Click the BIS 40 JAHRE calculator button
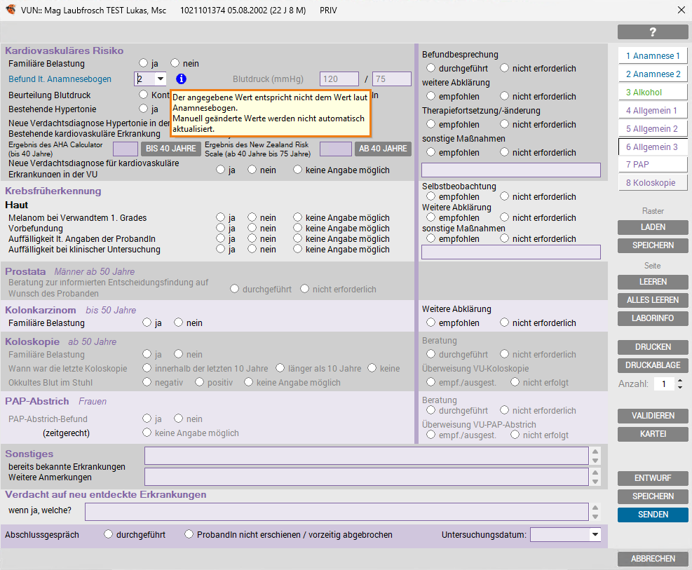 click(x=171, y=149)
